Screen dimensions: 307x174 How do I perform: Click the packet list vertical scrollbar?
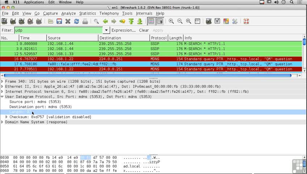point(304,42)
